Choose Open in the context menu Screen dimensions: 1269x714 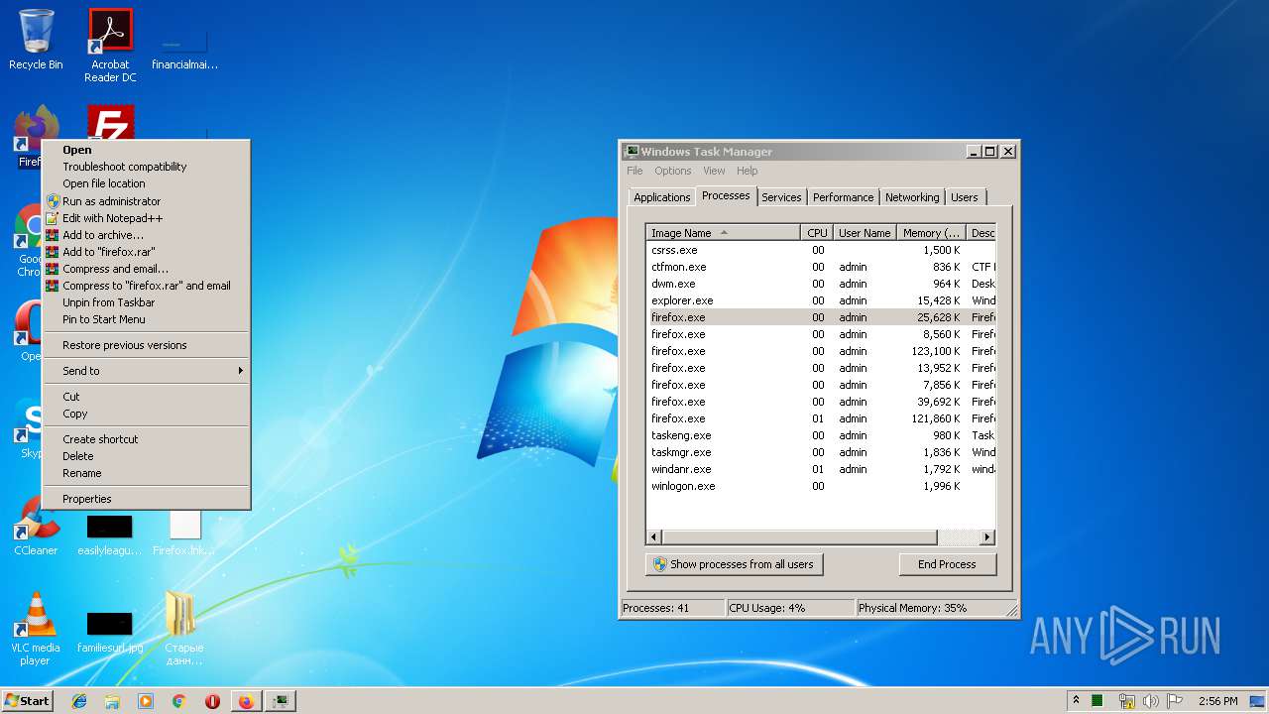[146, 150]
